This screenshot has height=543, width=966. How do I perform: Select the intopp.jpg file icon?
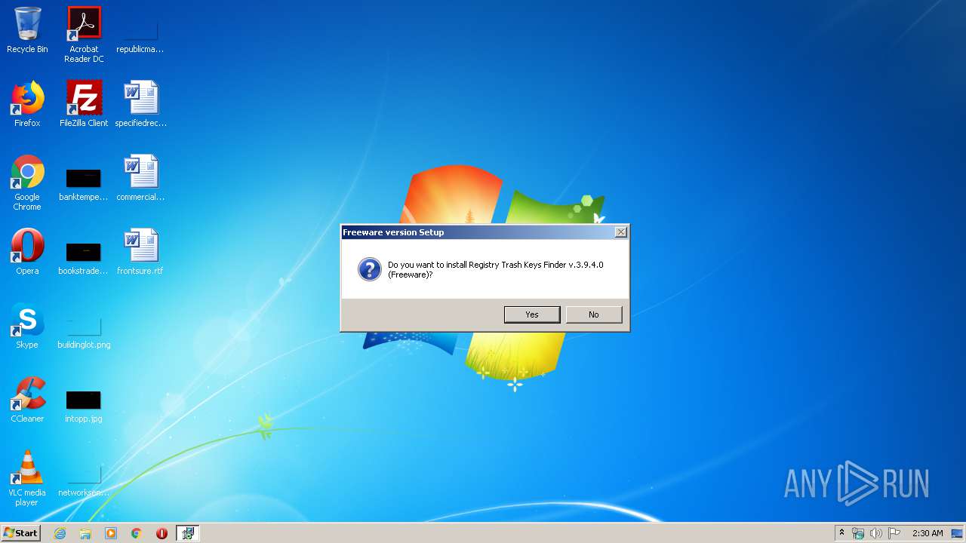(x=84, y=406)
